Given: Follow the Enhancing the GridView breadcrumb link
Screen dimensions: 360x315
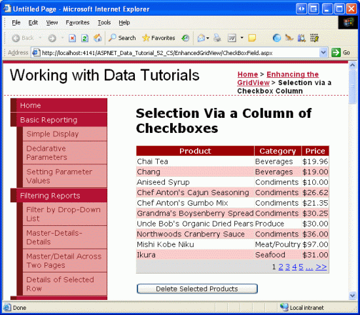Looking at the screenshot, I should pyautogui.click(x=278, y=79).
